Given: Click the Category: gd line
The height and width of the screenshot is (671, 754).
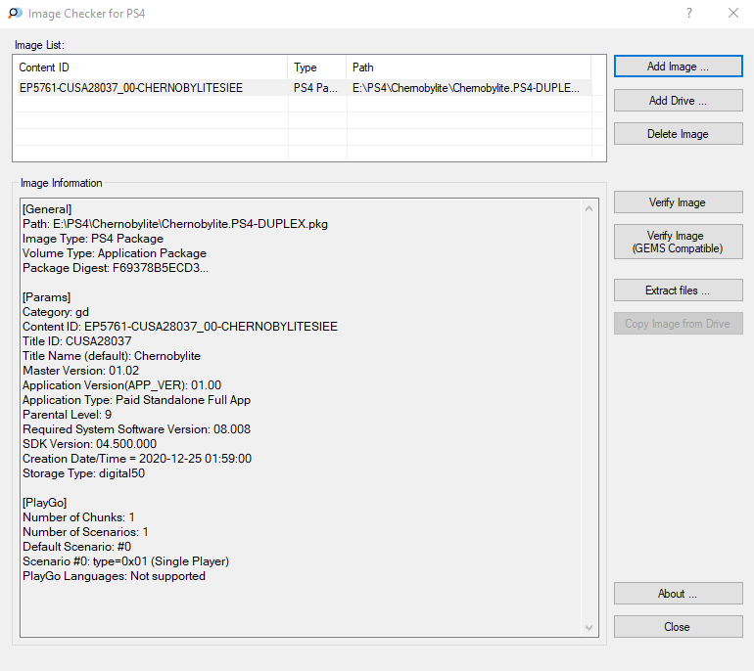Looking at the screenshot, I should click(x=56, y=312).
